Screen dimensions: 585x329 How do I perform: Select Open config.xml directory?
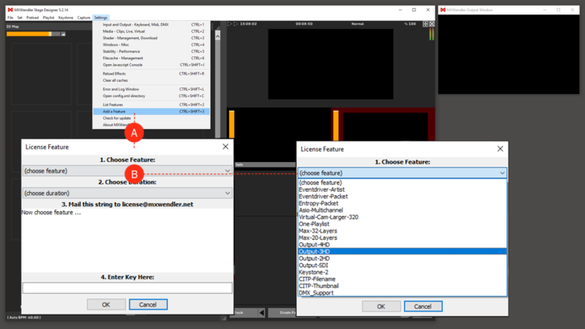click(151, 96)
